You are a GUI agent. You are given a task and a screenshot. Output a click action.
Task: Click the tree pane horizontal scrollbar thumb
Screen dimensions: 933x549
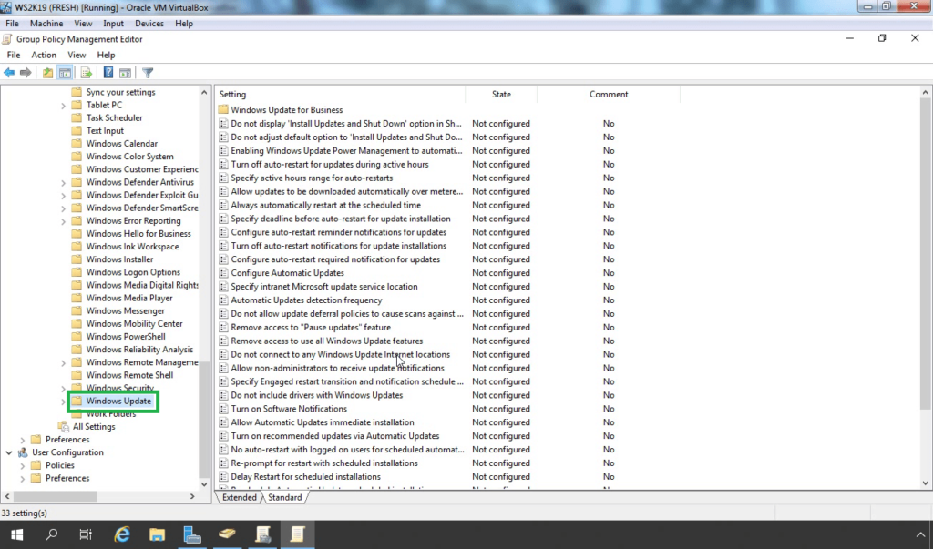coord(56,496)
